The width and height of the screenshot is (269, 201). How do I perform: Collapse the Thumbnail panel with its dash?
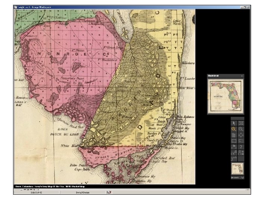(242, 76)
